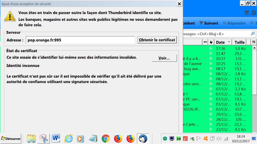The height and width of the screenshot is (144, 257).
Task: Toggle junk status of the 11:47 message
Action: point(211,53)
